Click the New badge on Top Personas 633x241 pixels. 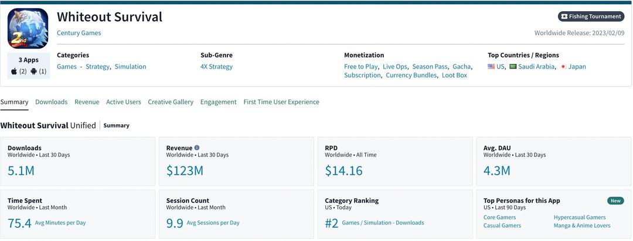[615, 201]
